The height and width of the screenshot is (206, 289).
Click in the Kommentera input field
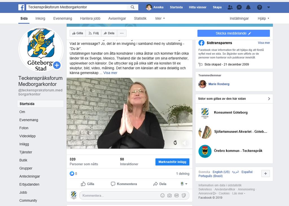coord(134,196)
